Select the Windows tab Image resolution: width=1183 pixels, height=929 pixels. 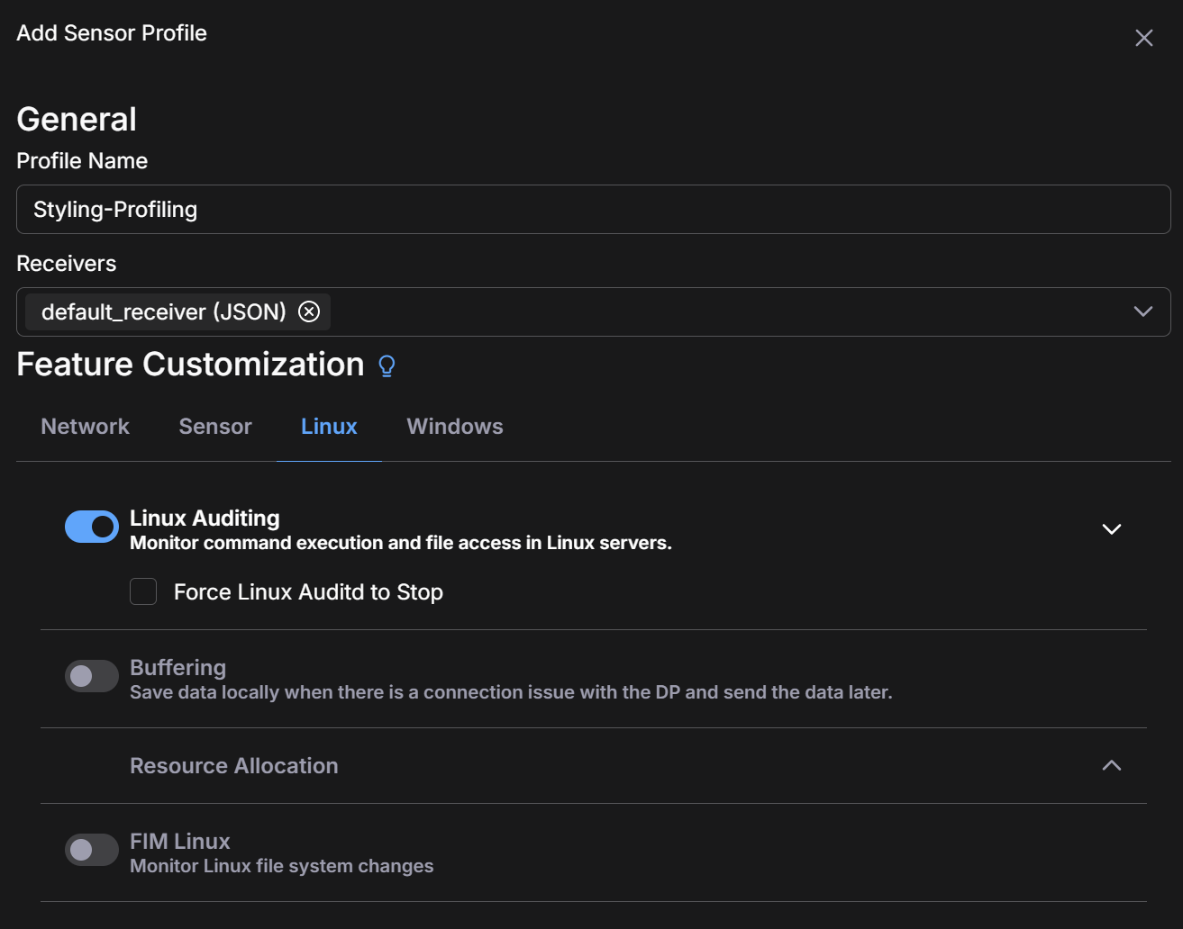454,427
